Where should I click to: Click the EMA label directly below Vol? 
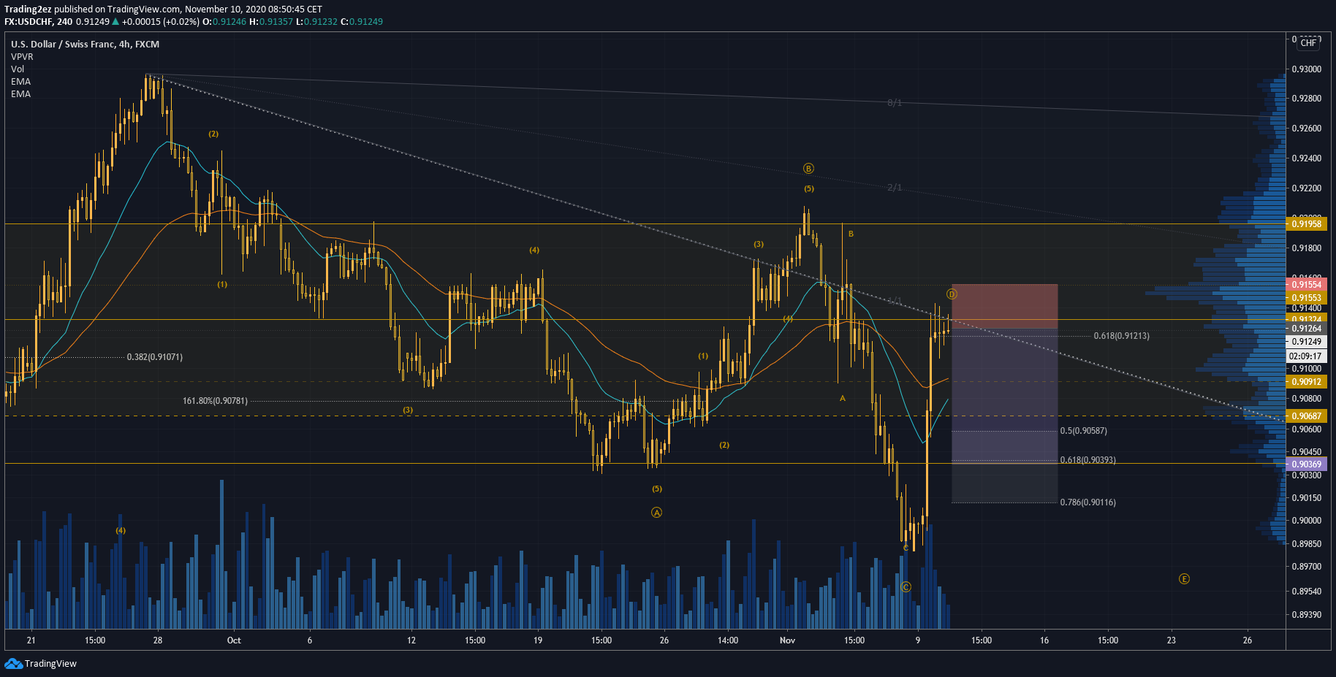[20, 81]
